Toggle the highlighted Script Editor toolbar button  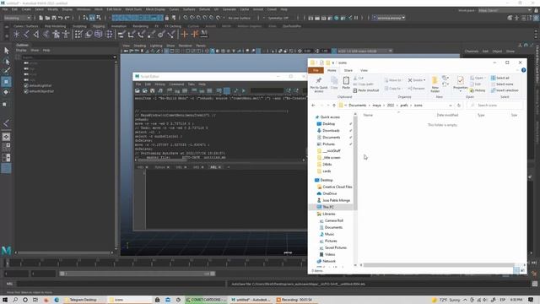point(227,90)
